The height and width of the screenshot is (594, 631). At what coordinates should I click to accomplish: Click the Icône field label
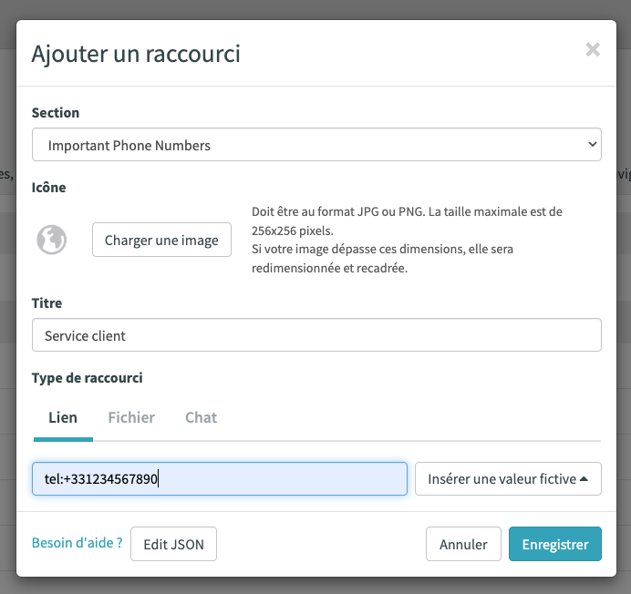[x=48, y=188]
